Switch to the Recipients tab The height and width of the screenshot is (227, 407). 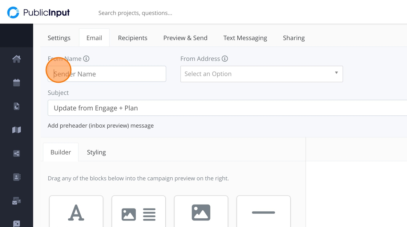tap(133, 38)
